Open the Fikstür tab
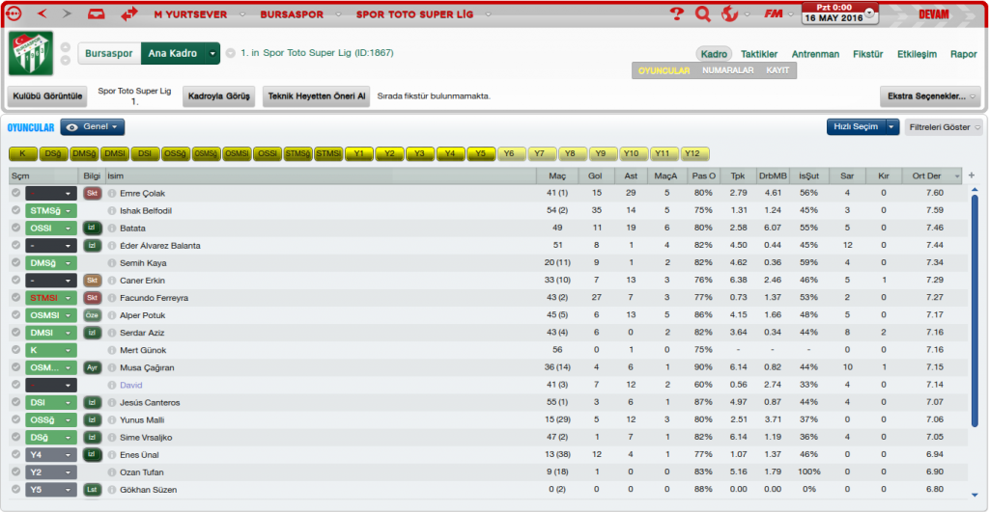 [867, 54]
